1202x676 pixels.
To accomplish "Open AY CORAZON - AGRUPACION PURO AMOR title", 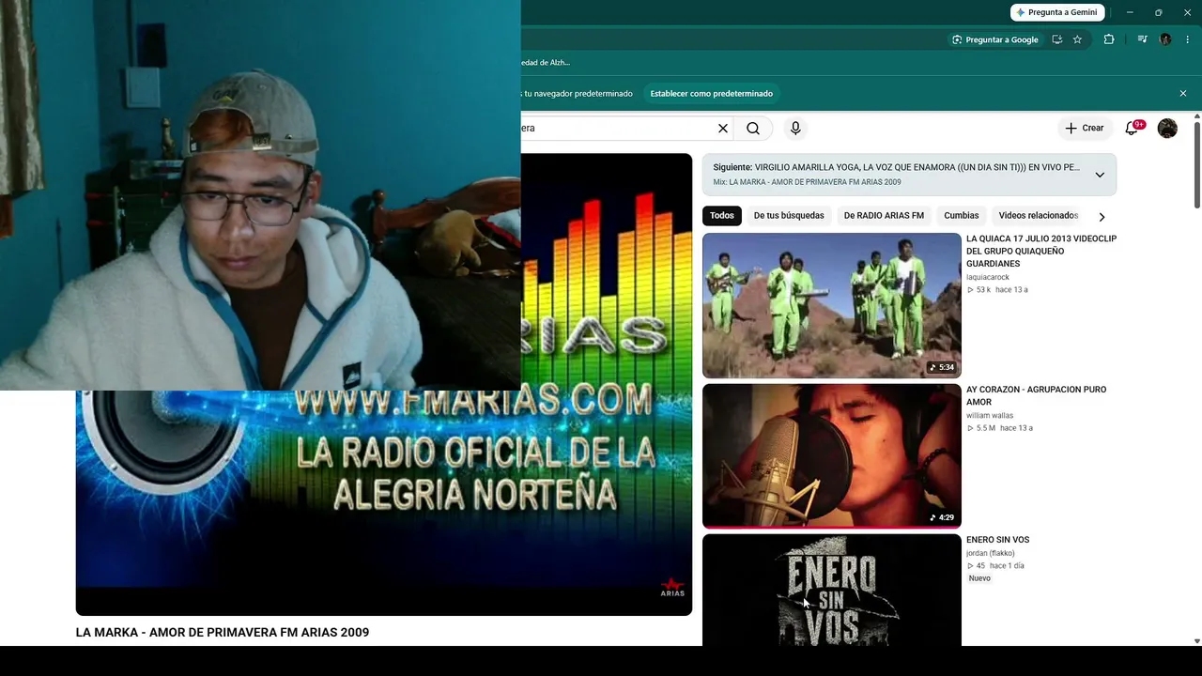I will pyautogui.click(x=1037, y=395).
